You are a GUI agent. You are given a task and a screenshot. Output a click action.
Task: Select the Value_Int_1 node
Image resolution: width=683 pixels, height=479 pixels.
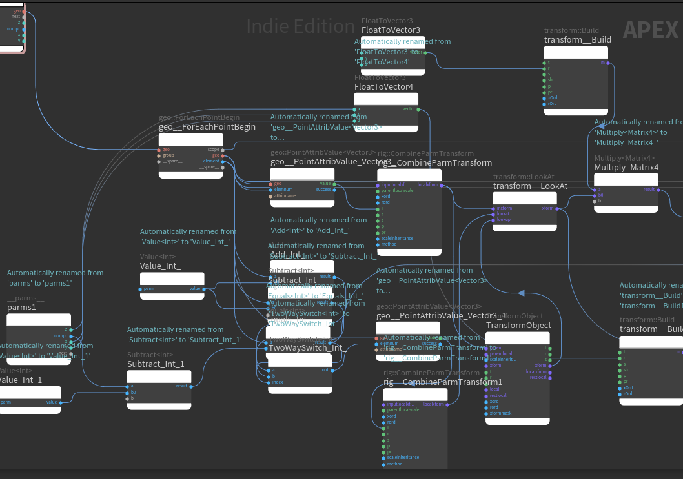(x=29, y=400)
